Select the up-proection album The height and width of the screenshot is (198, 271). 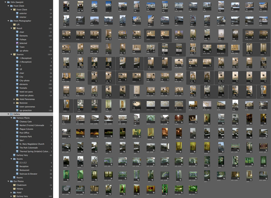click(x=26, y=110)
